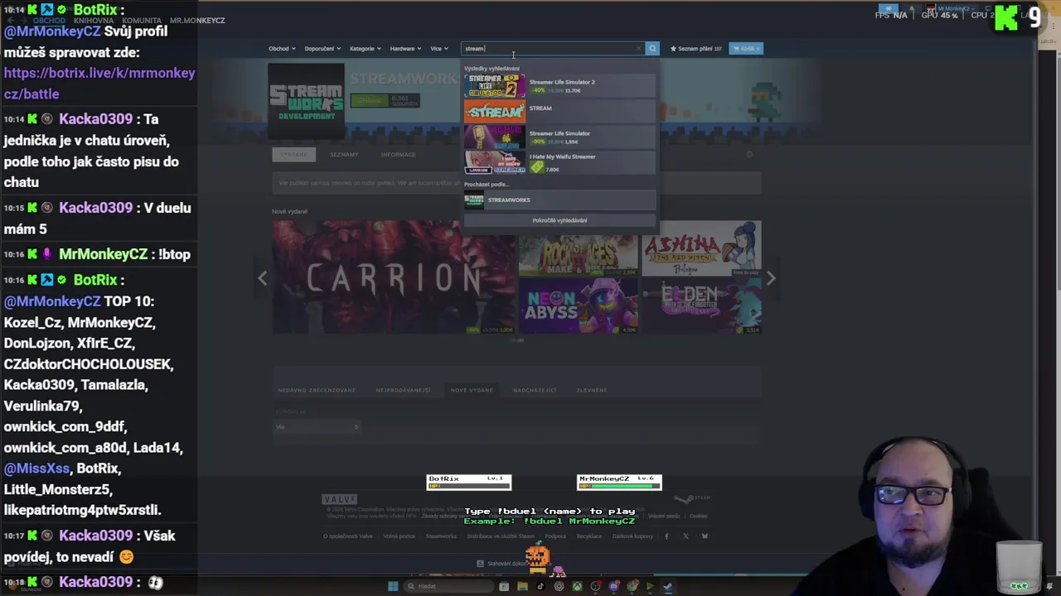This screenshot has width=1061, height=596.
Task: Go to previous carousel slide arrow
Action: click(262, 278)
